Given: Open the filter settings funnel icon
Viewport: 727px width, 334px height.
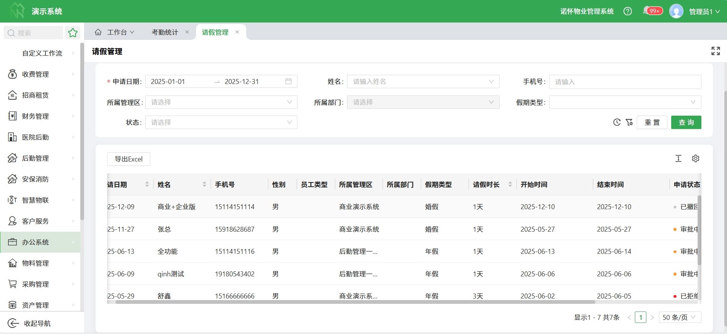Looking at the screenshot, I should coord(629,123).
